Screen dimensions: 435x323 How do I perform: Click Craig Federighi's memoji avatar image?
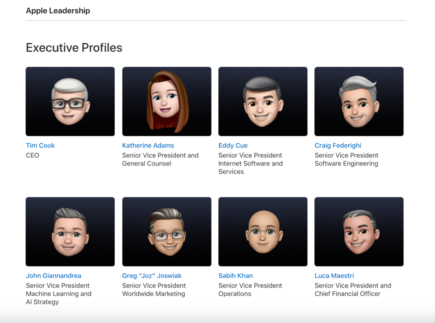click(359, 101)
